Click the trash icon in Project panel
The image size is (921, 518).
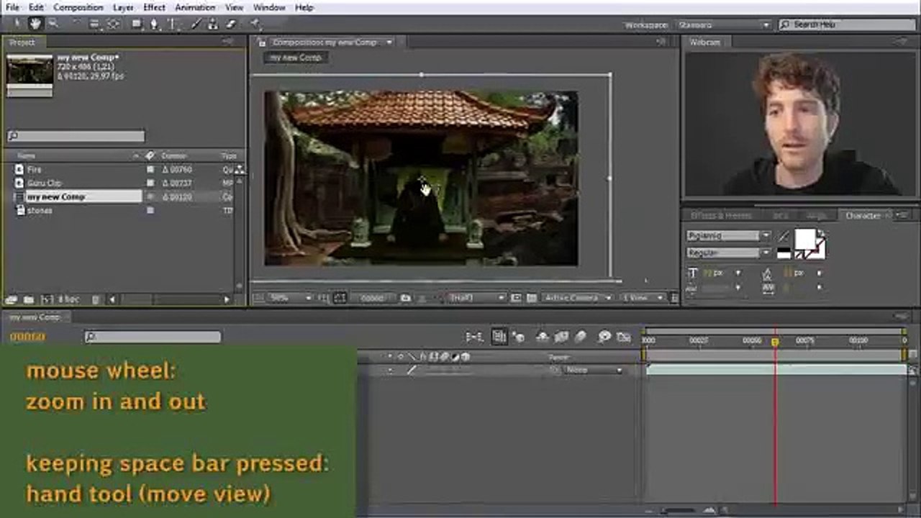coord(96,299)
